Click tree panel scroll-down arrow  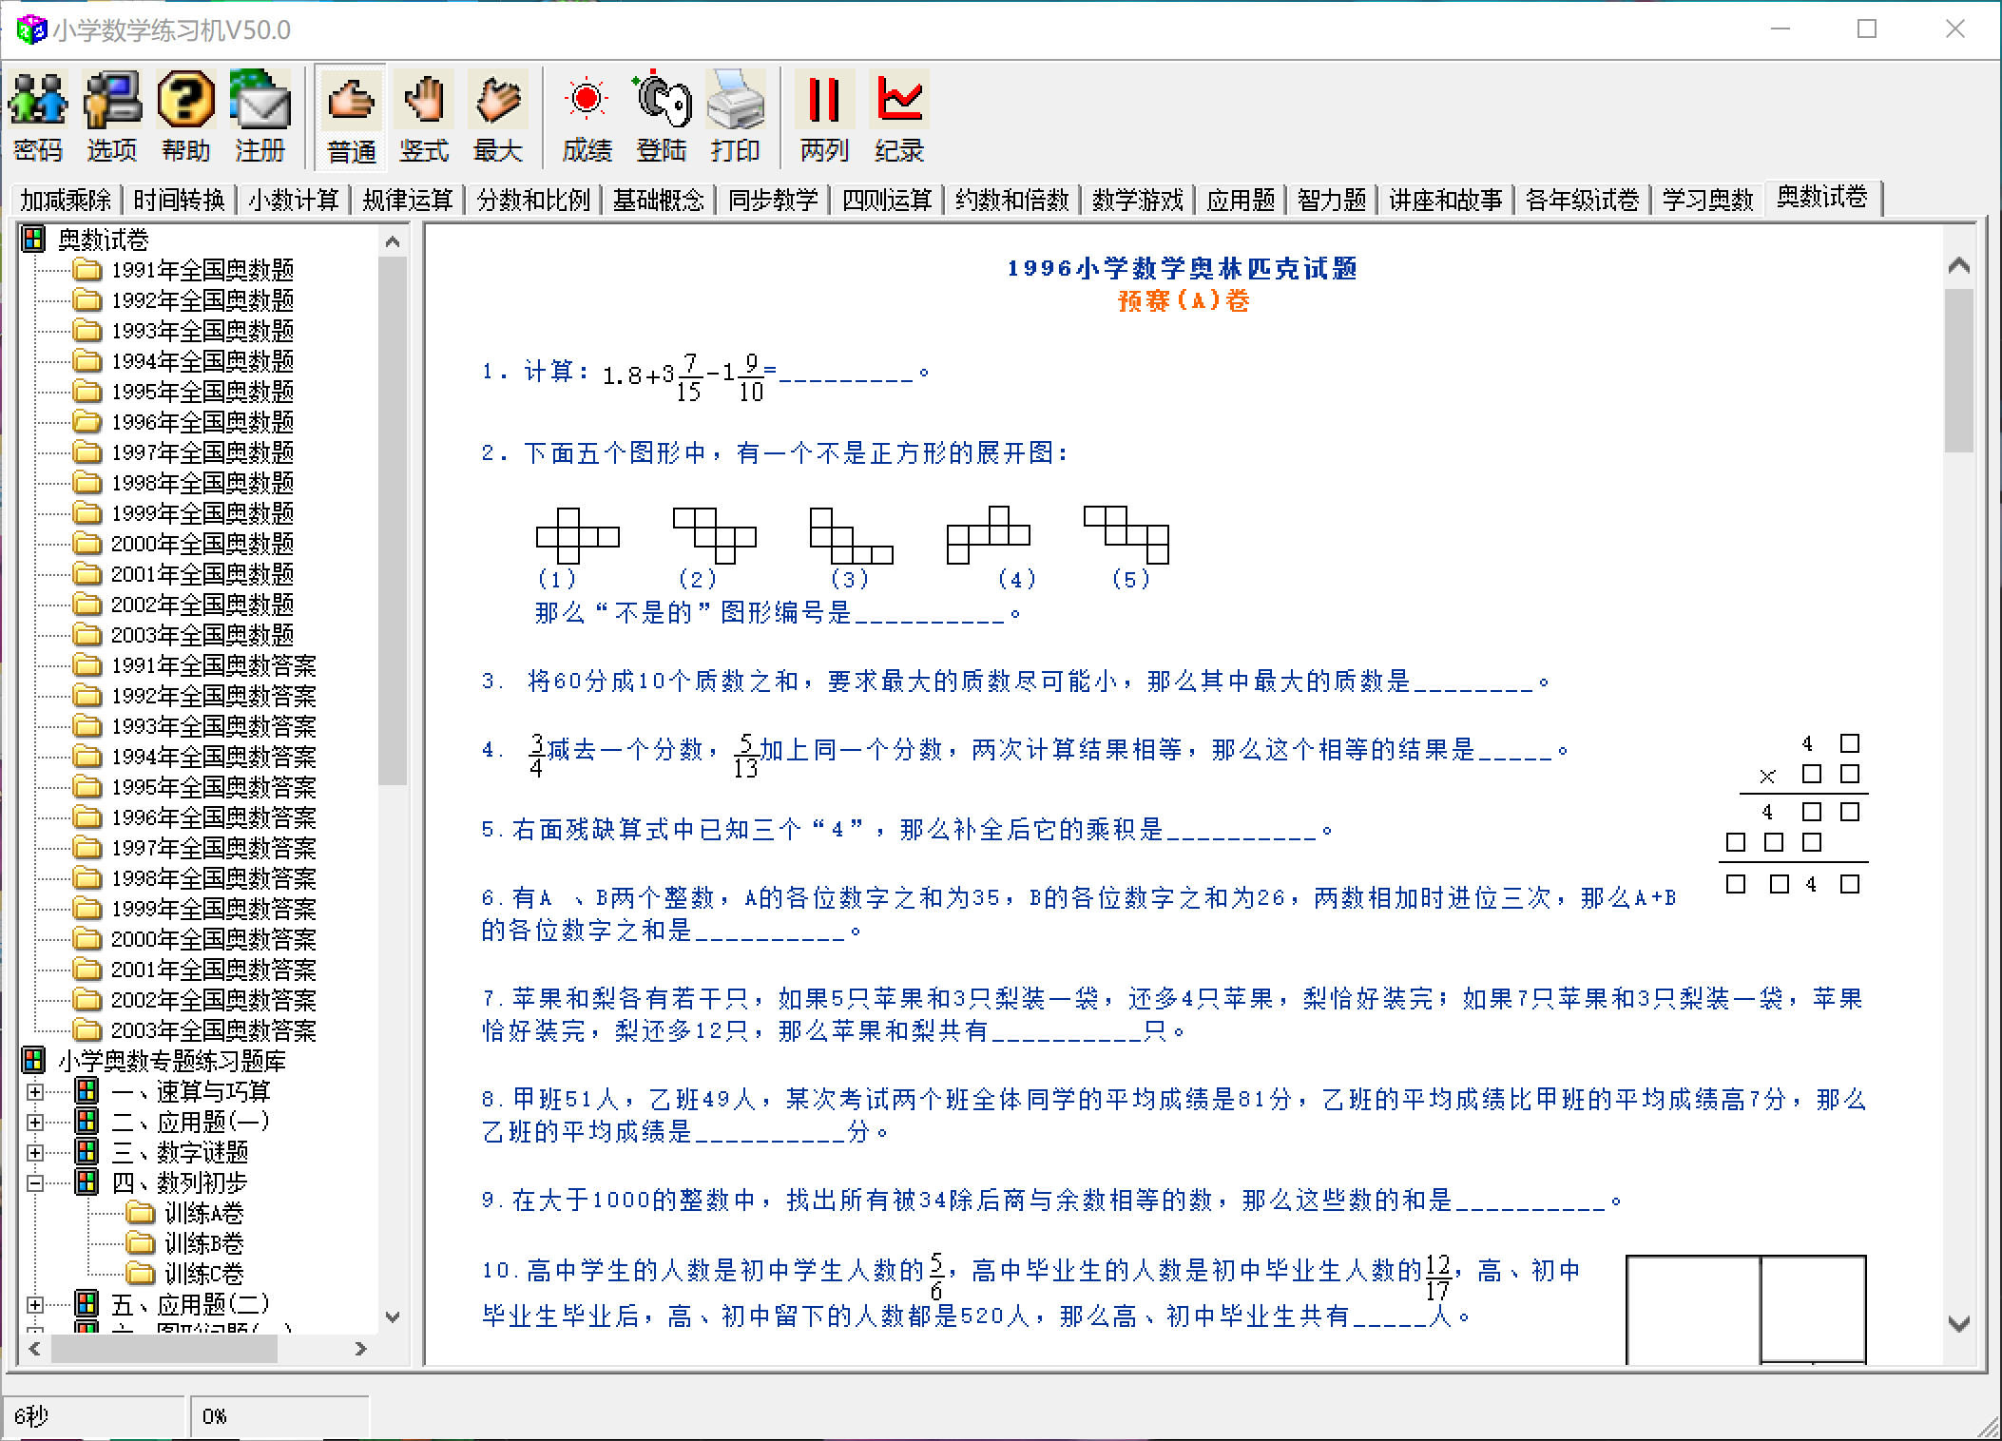point(393,1317)
